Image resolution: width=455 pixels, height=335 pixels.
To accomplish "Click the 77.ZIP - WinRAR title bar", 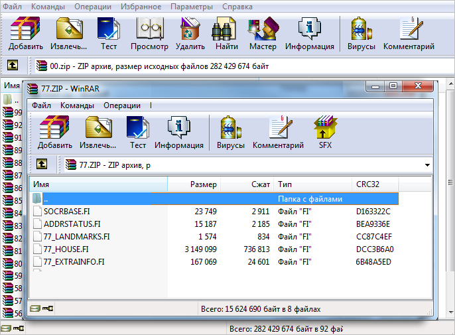I will point(194,88).
